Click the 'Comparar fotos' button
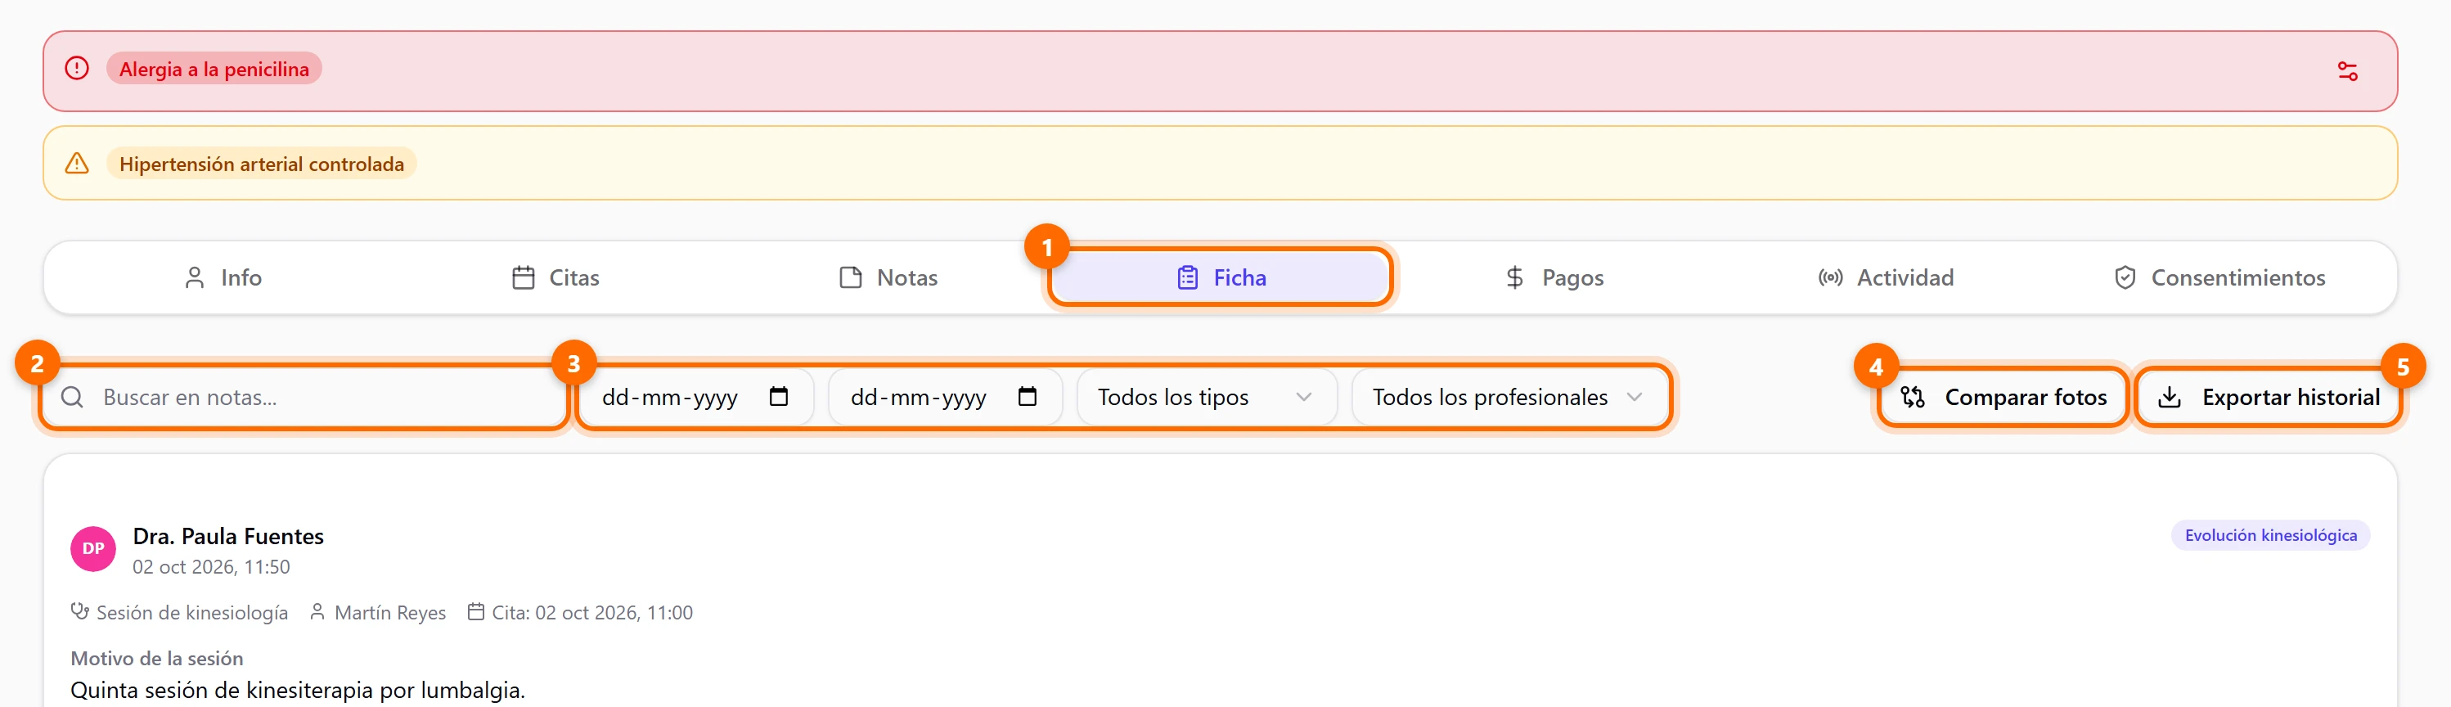The height and width of the screenshot is (707, 2451). point(2003,398)
